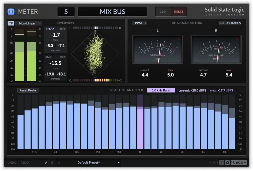The height and width of the screenshot is (171, 253).
Task: Select the 16k analyzer band
Action: pos(225,122)
